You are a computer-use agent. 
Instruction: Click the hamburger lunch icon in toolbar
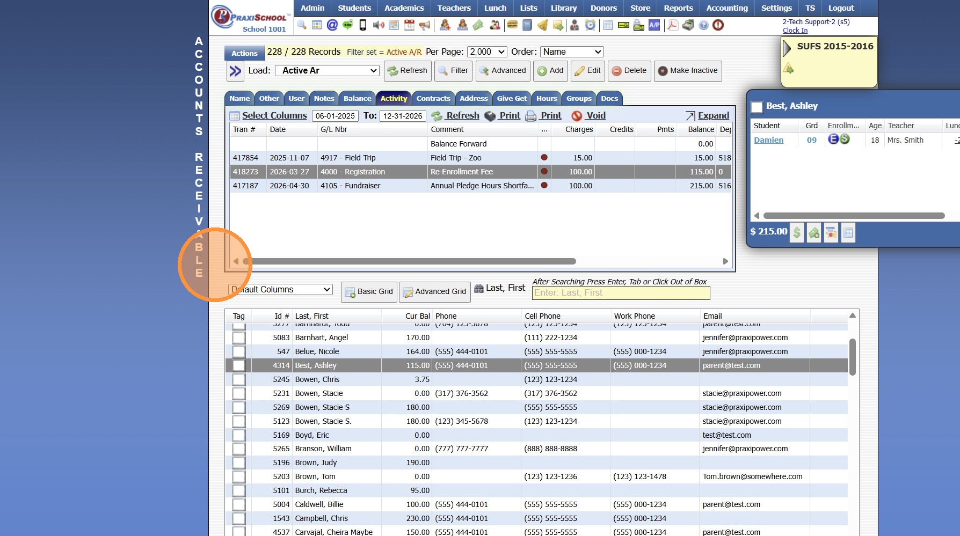(512, 25)
